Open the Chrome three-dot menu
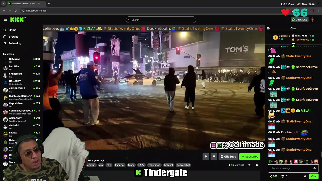 click(318, 11)
